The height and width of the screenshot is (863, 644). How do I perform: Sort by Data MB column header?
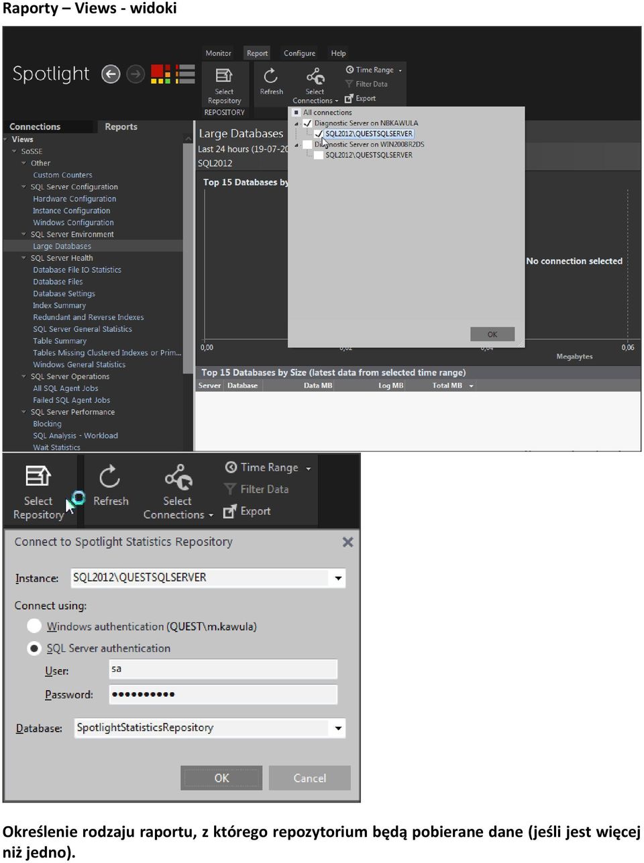[318, 386]
